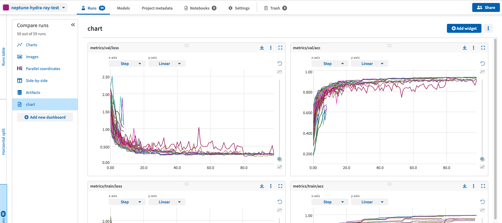Click max smoothing icon on metrics/val/acc
The height and width of the screenshot is (223, 502).
482,72
